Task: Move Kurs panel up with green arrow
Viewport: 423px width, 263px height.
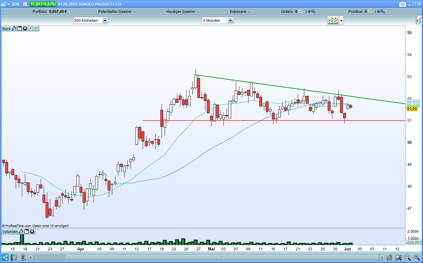Action: 36,28
